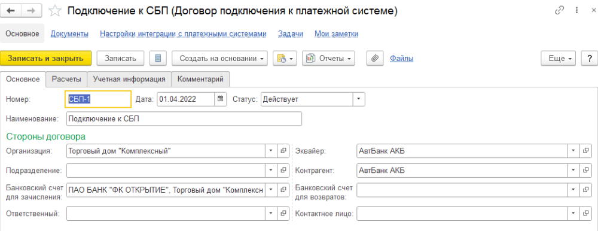Viewport: 598px width, 231px height.
Task: Click into the Номер field СБП-1
Action: point(98,99)
